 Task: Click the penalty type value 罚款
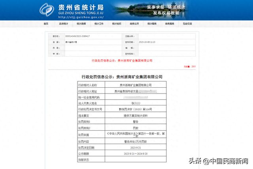136,128
